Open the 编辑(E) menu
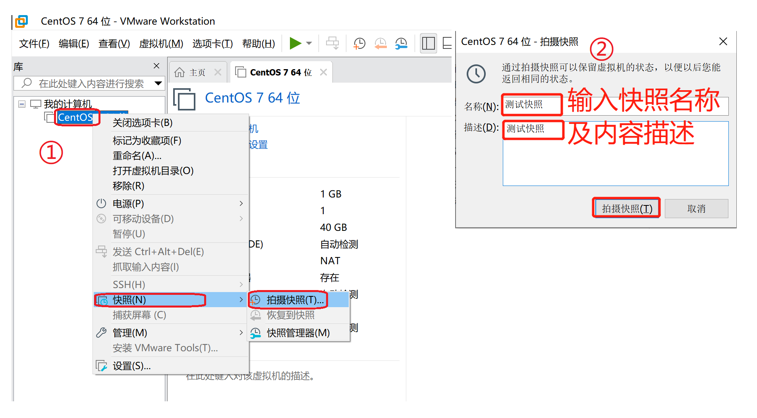 coord(74,44)
